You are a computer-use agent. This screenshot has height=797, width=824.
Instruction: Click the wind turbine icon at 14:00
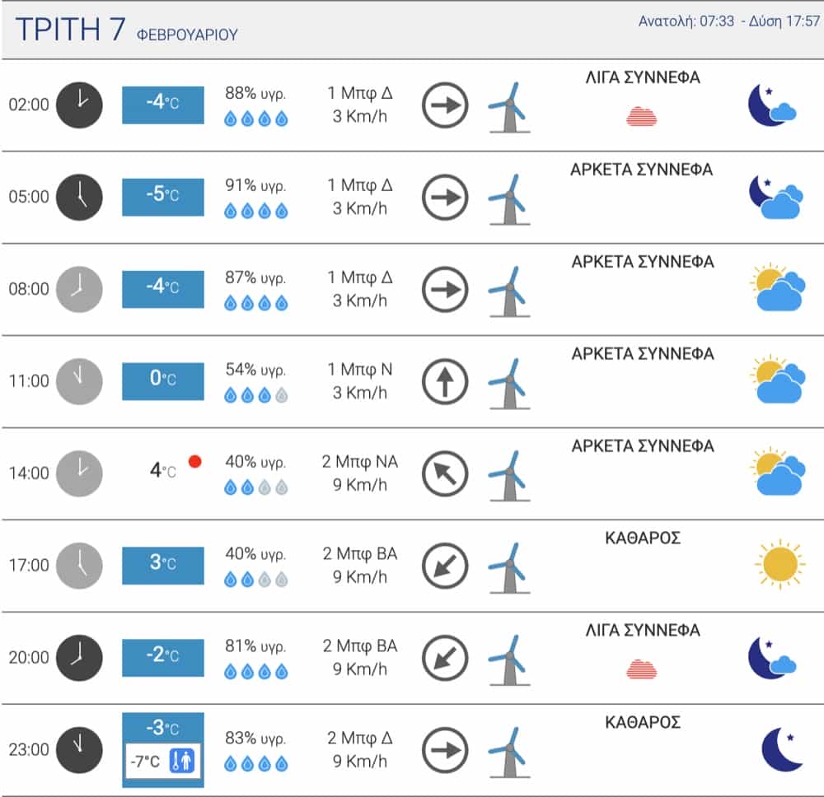click(509, 475)
